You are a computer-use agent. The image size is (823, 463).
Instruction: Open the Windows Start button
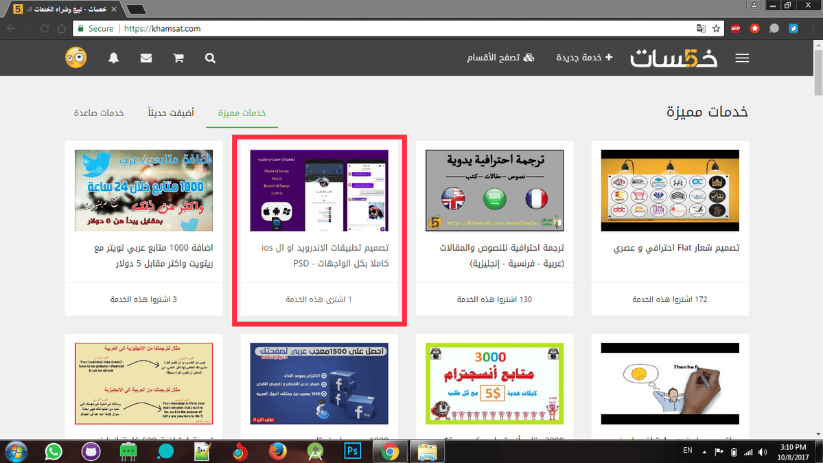(15, 452)
